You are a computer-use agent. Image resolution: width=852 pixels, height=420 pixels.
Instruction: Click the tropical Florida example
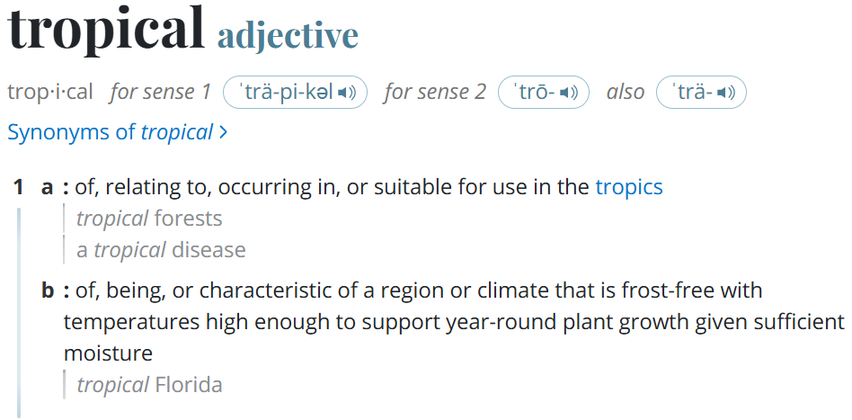pos(149,385)
